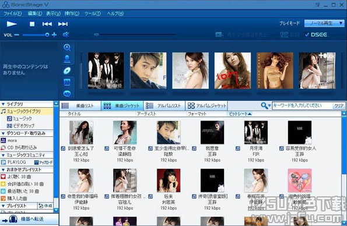
Task: Click the 機器へ転送 transfer button
Action: [x=29, y=219]
